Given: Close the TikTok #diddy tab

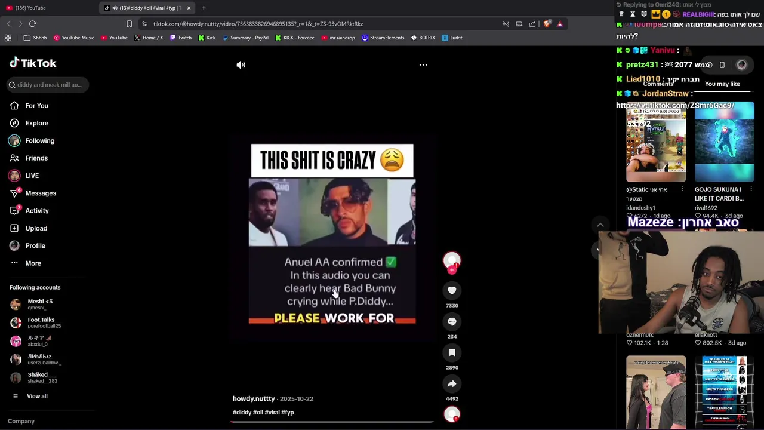Looking at the screenshot, I should coord(189,8).
